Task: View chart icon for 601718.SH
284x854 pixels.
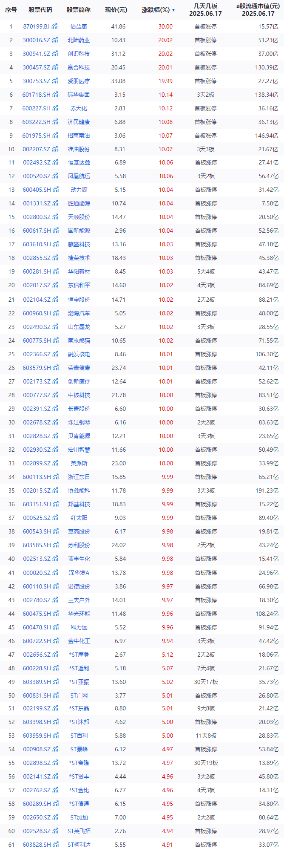Action: 55,95
